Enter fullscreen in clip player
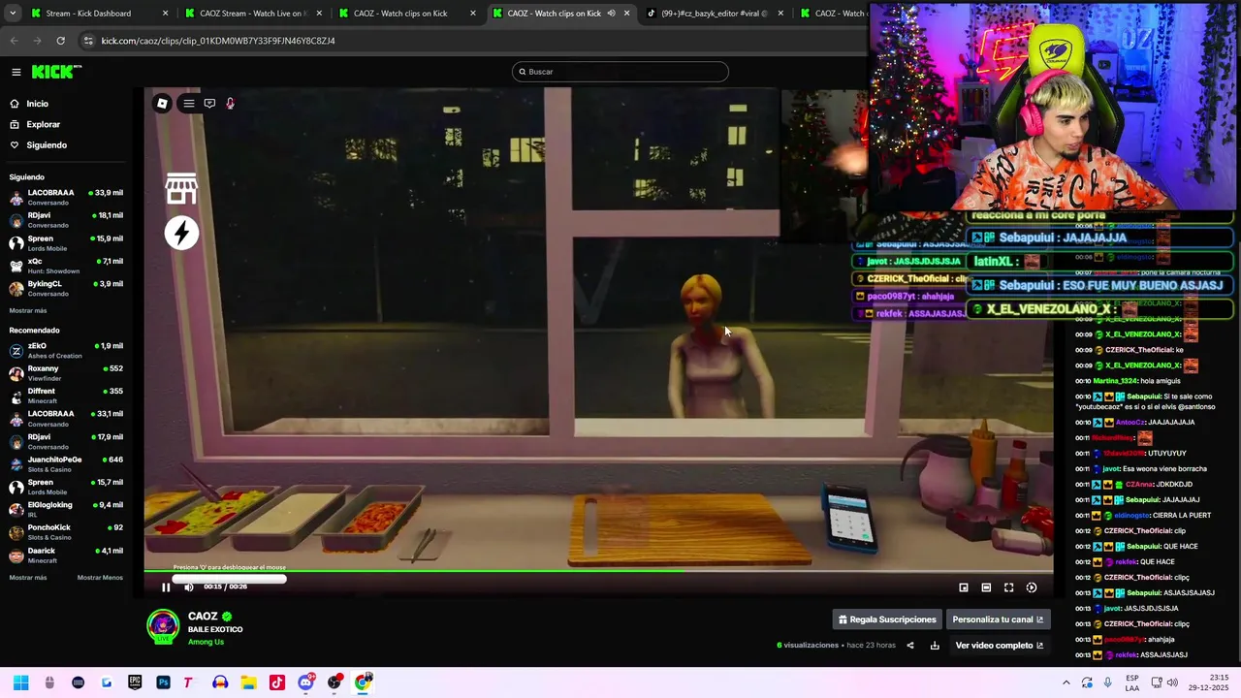Viewport: 1241px width, 698px height. tap(1008, 587)
